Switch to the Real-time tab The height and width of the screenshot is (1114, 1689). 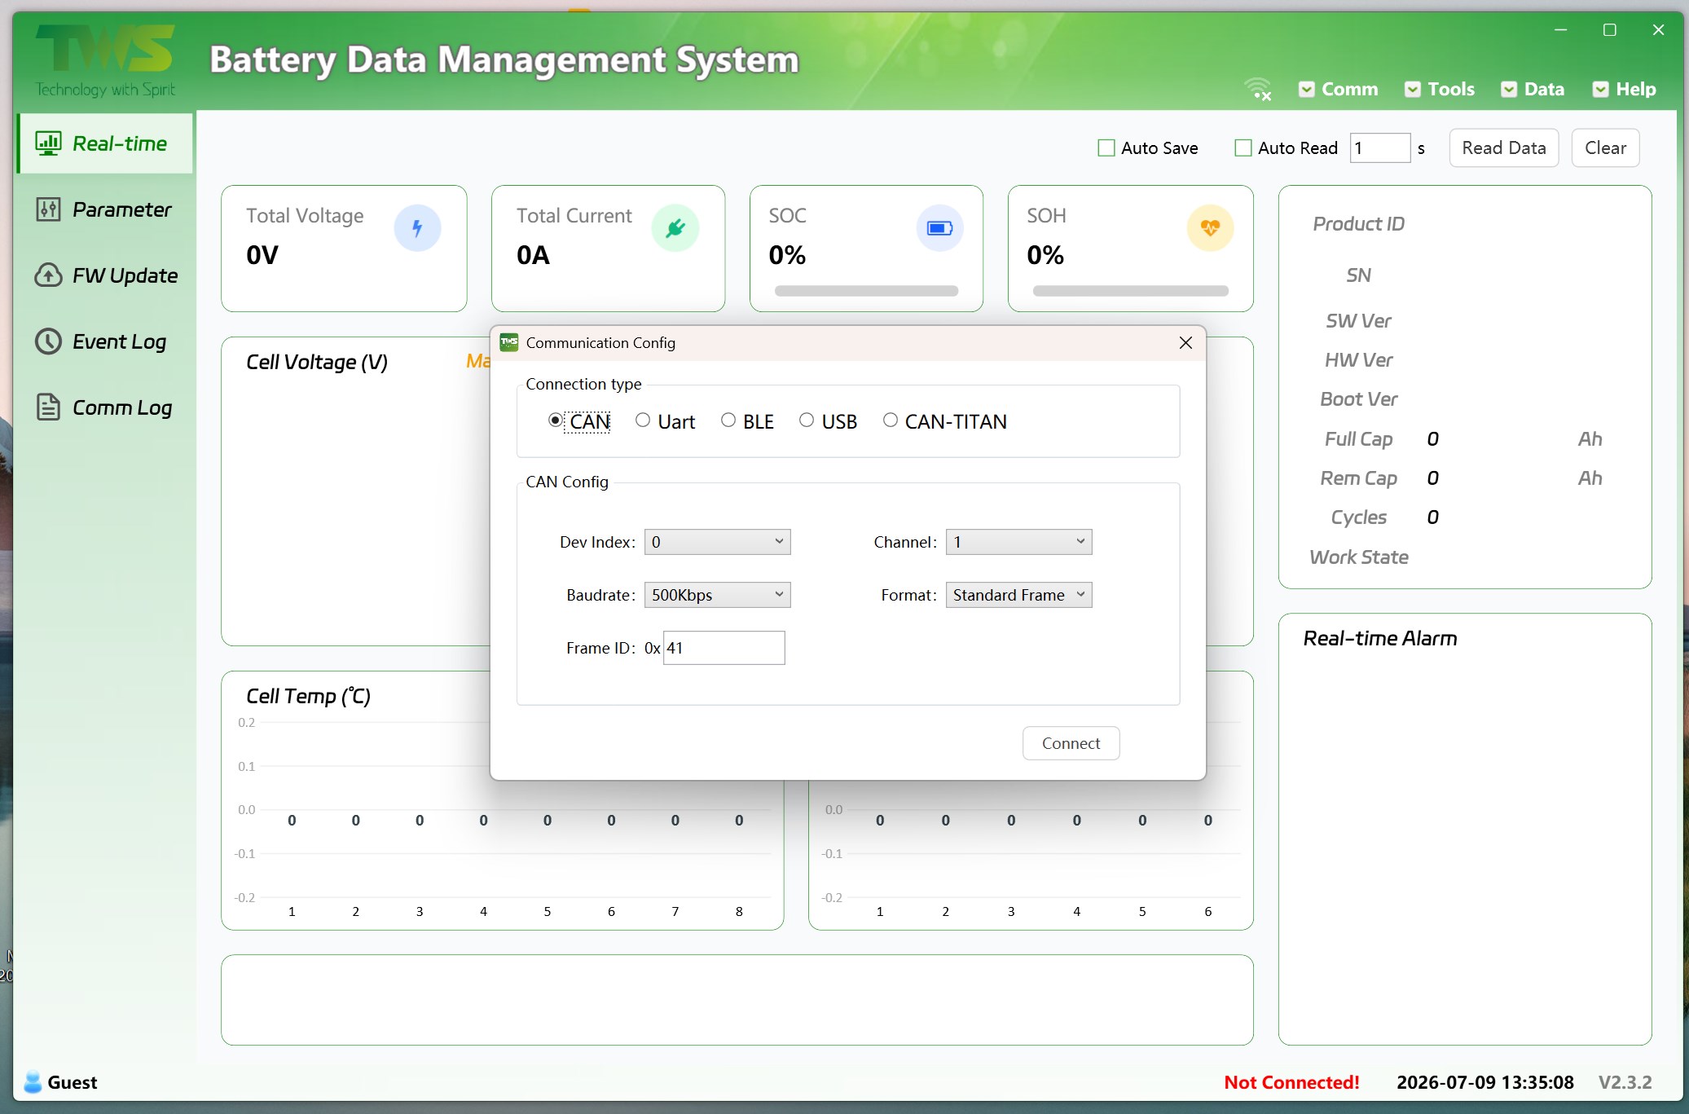point(105,143)
